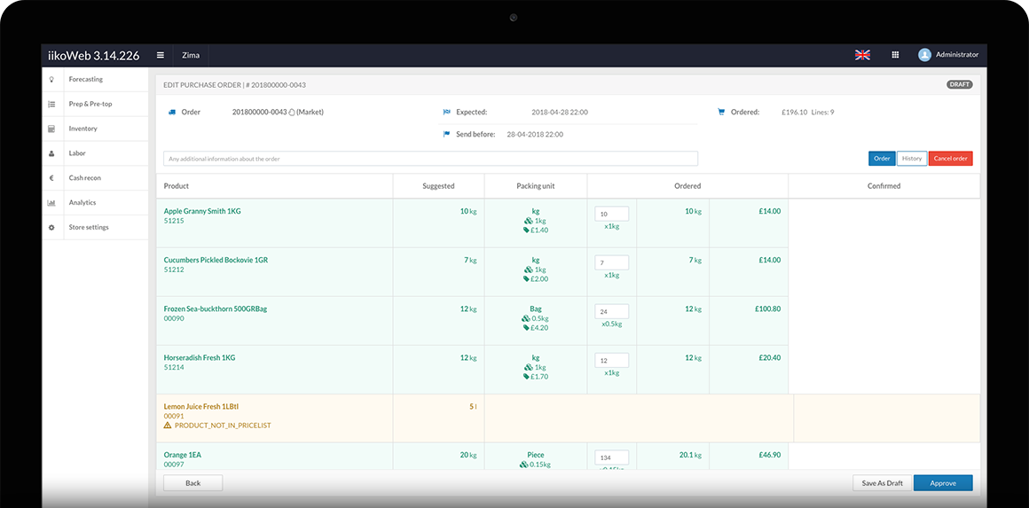The width and height of the screenshot is (1029, 508).
Task: Click product Orange 1EA
Action: pyautogui.click(x=183, y=455)
